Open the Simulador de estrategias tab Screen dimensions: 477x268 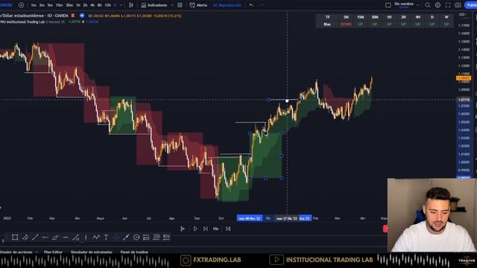[x=91, y=252]
